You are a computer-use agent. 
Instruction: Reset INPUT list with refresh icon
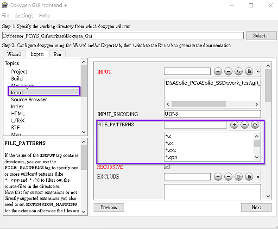pyautogui.click(x=239, y=72)
